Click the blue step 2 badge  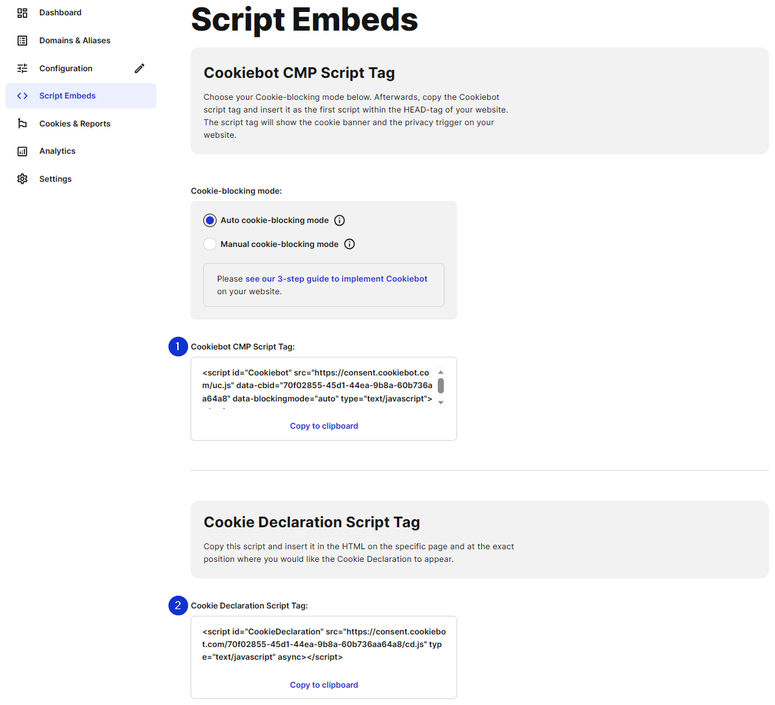click(177, 606)
